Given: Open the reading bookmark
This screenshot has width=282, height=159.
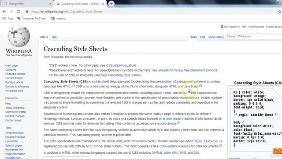Looking at the screenshot, I should pyautogui.click(x=58, y=19).
